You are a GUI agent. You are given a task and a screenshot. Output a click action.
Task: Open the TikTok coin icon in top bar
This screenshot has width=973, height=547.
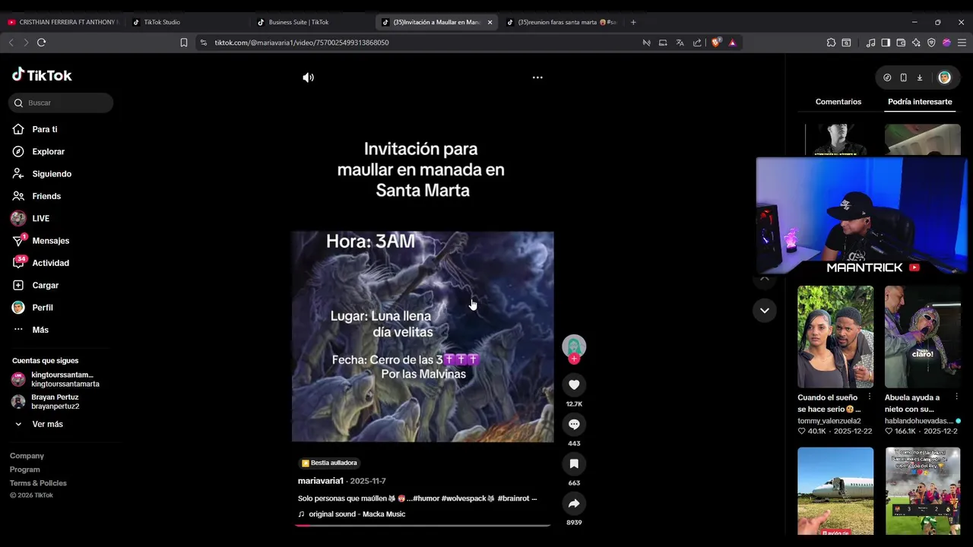tap(887, 77)
